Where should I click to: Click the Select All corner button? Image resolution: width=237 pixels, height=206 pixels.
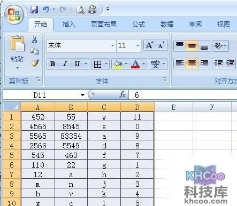point(12,107)
